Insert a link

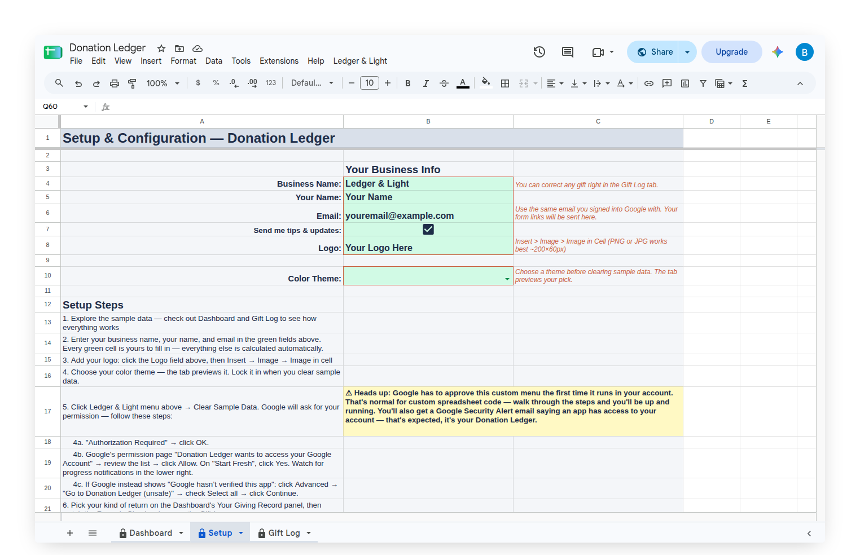tap(649, 83)
